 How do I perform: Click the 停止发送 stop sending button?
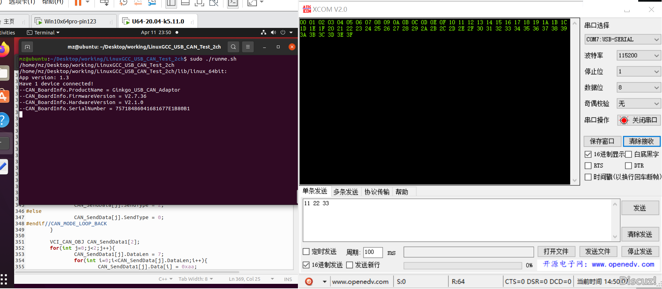coord(640,251)
